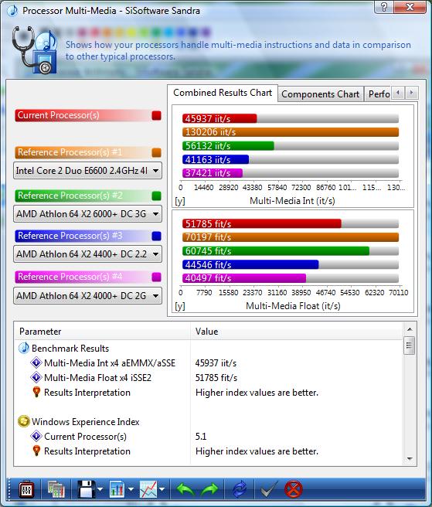Click the tab scroll left arrow
Viewport: 432px width, 507px height.
398,93
